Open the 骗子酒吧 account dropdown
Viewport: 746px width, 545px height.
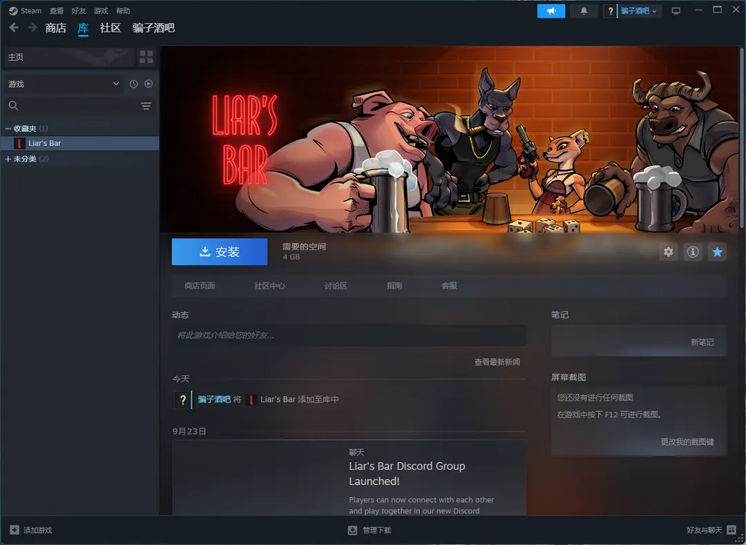639,10
